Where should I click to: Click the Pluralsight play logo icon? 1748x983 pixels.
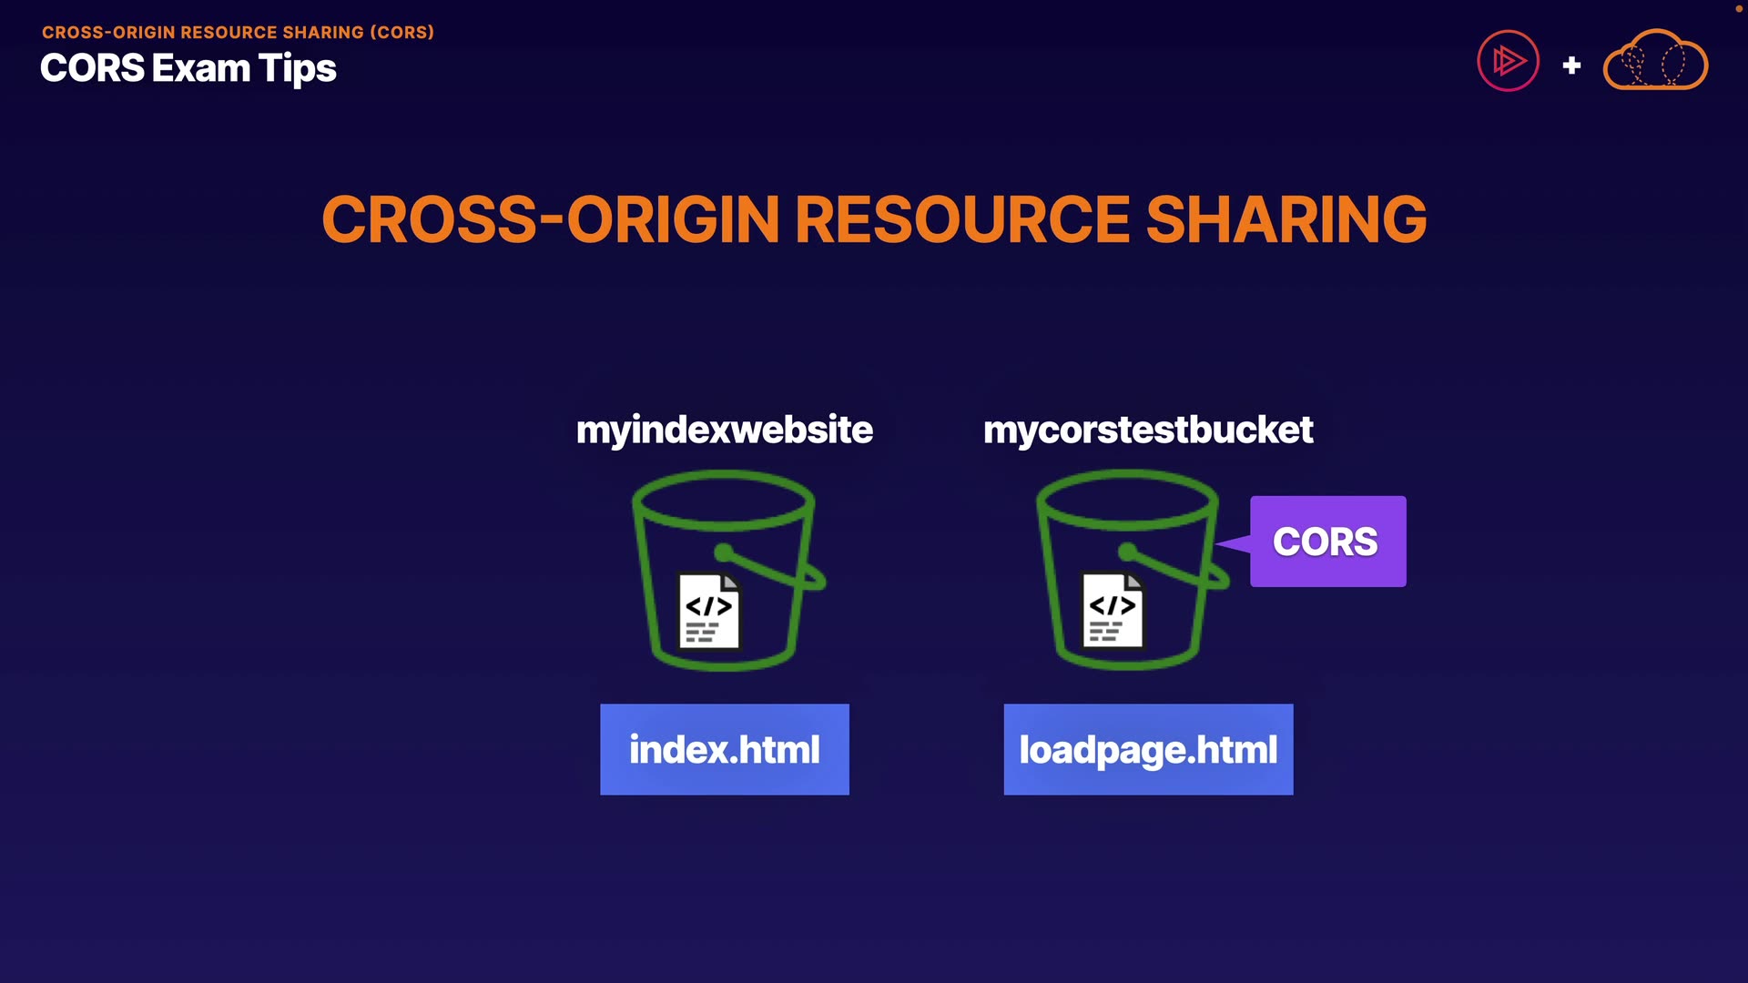click(x=1508, y=61)
